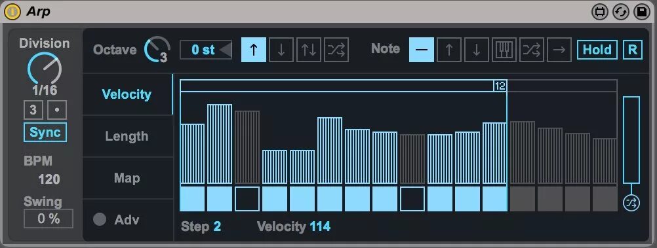Click the hot-swap preset icon
Viewport: 657px width, 248px height.
pos(621,12)
